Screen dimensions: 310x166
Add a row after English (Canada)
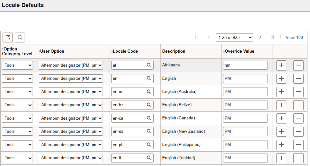281,118
